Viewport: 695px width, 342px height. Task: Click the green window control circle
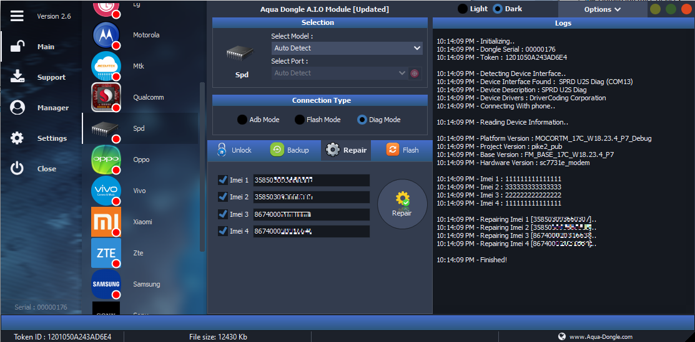671,9
